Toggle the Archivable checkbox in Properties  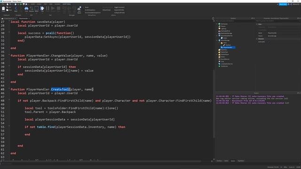[x=269, y=42]
